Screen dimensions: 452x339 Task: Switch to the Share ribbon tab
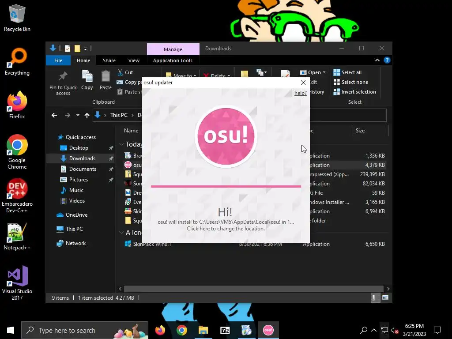click(x=109, y=60)
